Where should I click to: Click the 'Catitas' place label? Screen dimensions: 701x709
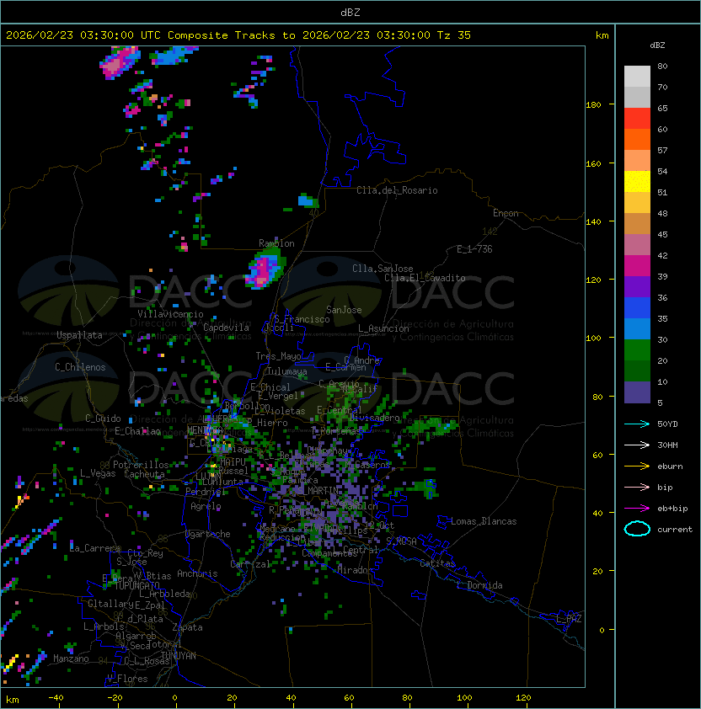(x=437, y=563)
